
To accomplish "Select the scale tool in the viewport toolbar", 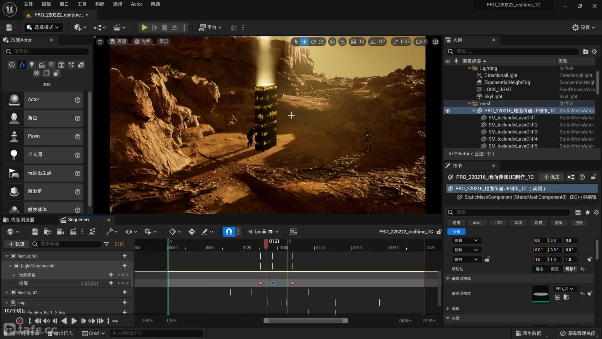I will point(321,41).
